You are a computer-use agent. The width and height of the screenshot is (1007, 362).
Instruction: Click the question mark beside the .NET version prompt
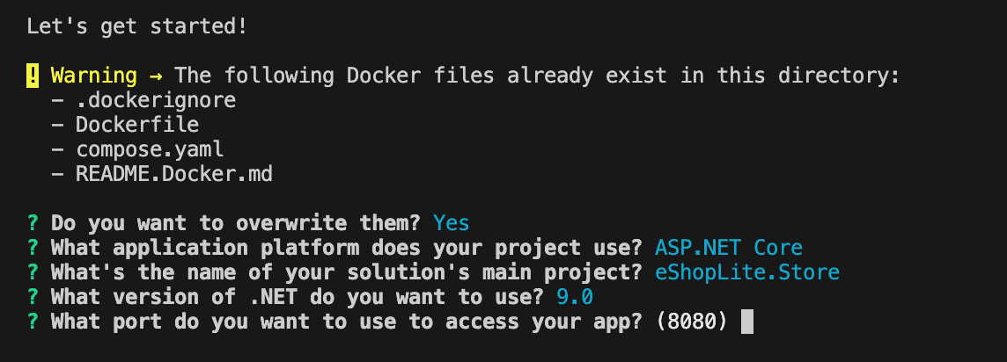[33, 297]
